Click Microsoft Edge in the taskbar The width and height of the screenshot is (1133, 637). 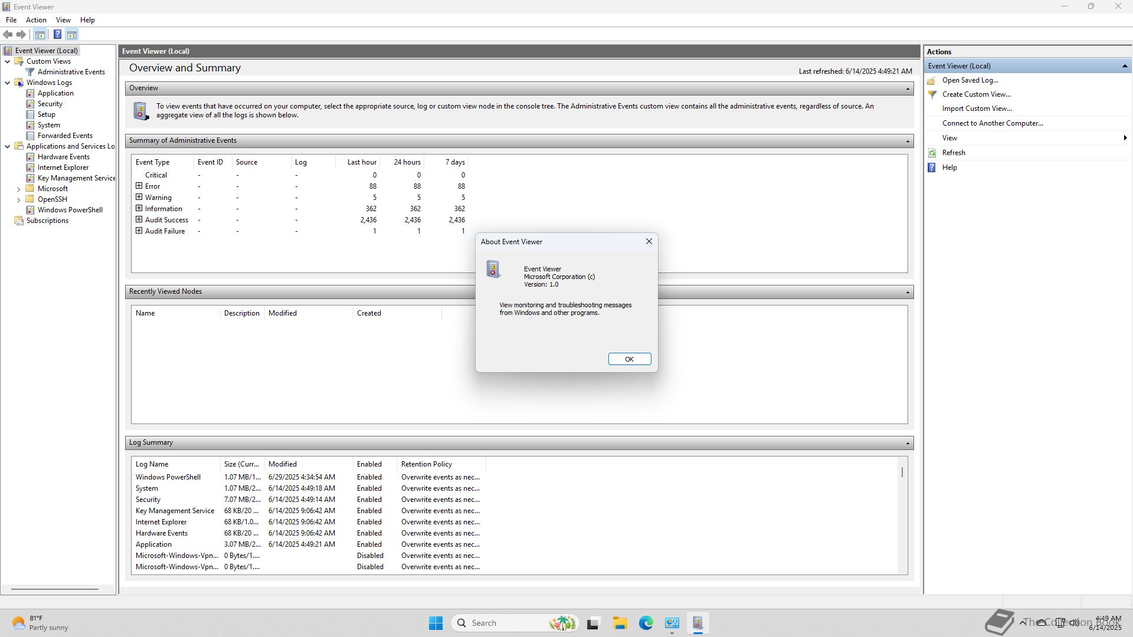click(646, 623)
